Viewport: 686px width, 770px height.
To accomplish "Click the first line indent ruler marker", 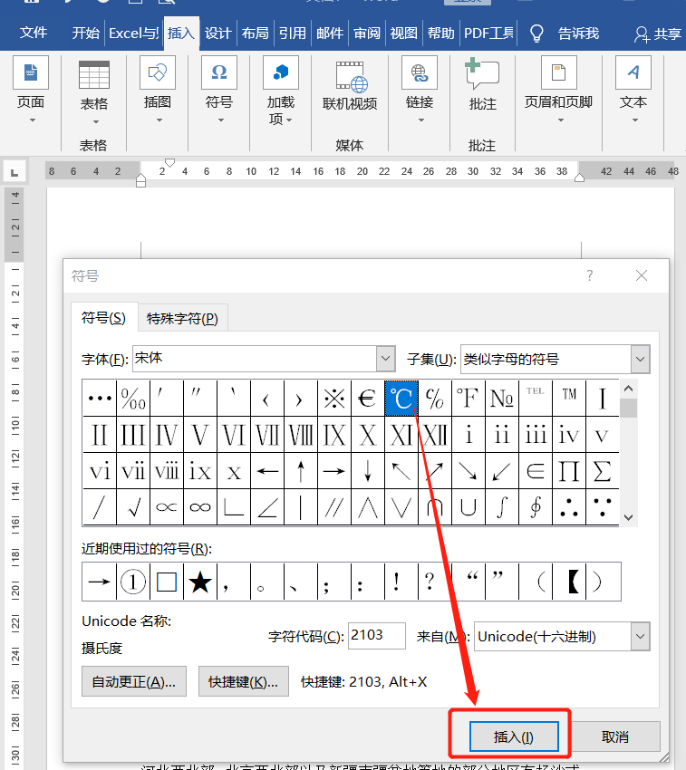I will pos(169,162).
